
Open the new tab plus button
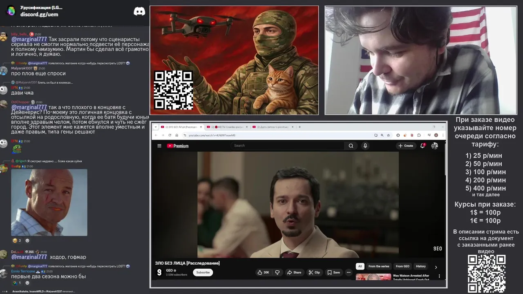[299, 127]
